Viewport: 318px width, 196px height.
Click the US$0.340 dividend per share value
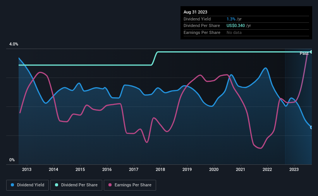[235, 26]
